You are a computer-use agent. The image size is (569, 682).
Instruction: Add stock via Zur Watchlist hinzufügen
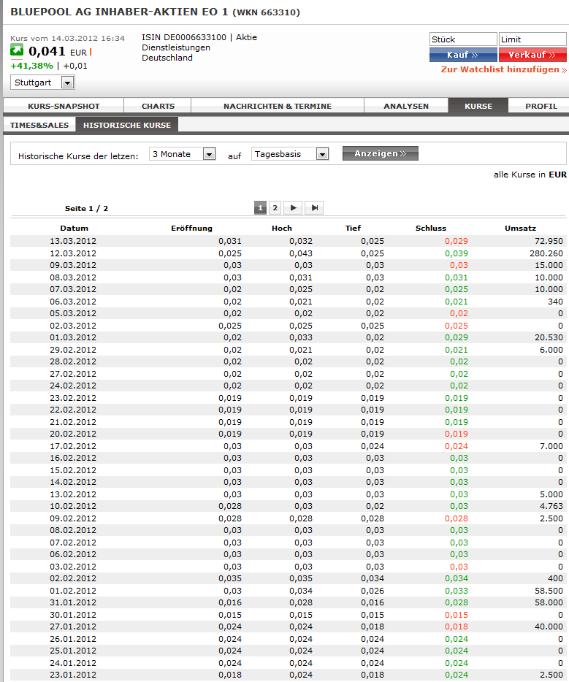pyautogui.click(x=504, y=69)
